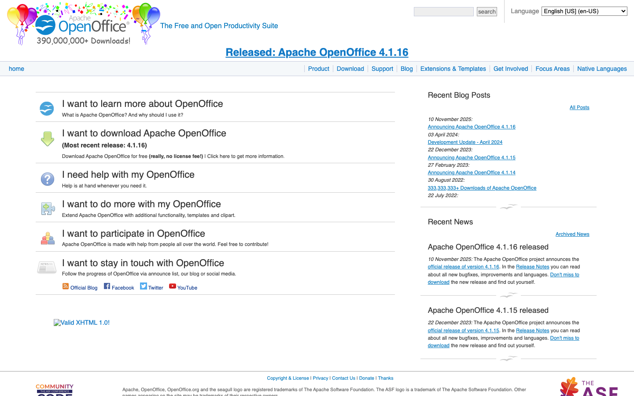Screen dimensions: 634x396
Task: Open Release Notes link for 4.1.15 news
Action: click(x=533, y=330)
